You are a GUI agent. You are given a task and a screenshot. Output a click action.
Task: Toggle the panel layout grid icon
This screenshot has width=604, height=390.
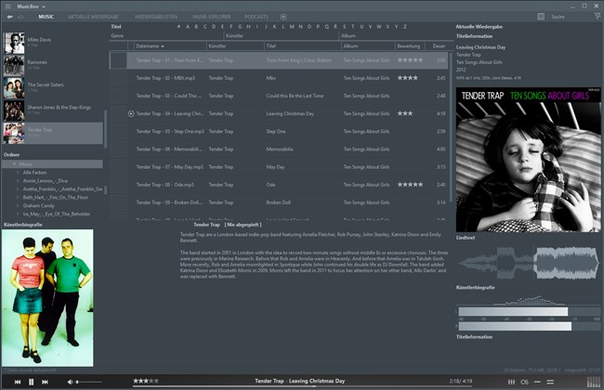(541, 16)
